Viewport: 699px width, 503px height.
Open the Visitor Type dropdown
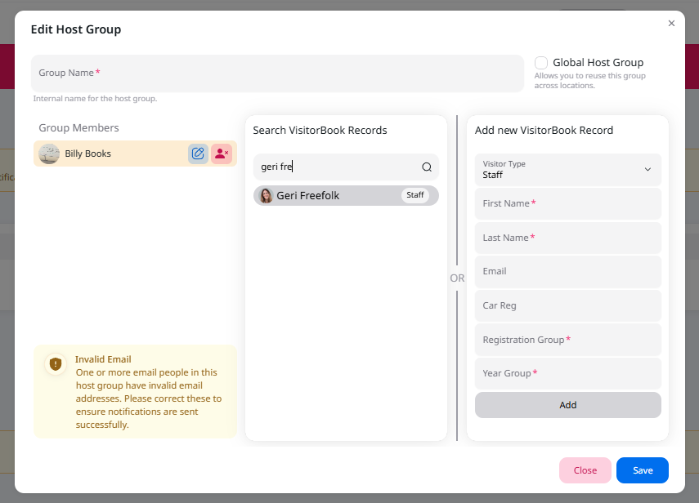[567, 170]
